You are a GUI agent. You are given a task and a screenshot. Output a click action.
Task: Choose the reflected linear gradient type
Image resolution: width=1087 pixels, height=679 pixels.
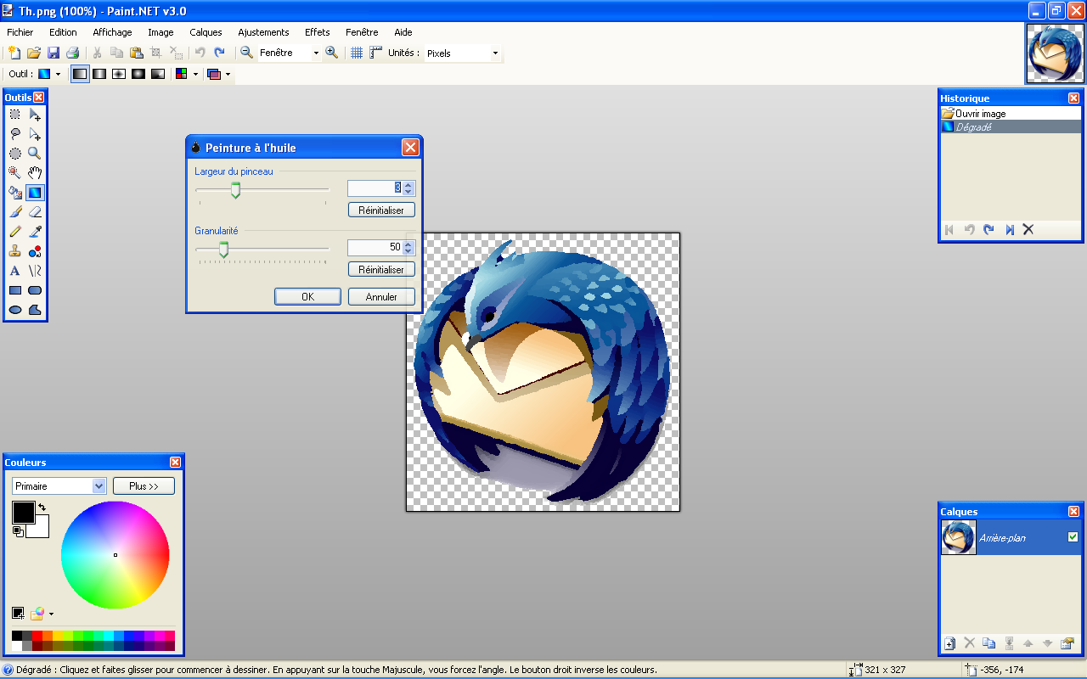tap(99, 74)
